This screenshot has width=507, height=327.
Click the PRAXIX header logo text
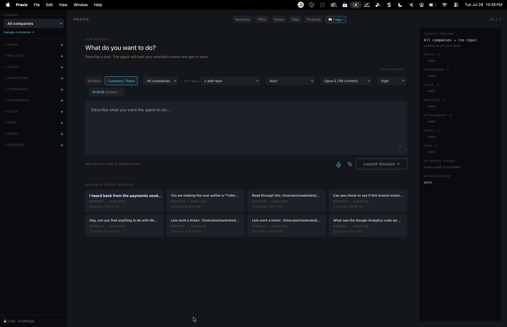pyautogui.click(x=81, y=19)
